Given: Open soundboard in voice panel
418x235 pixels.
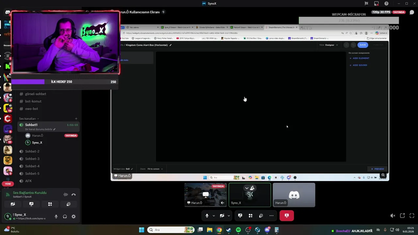Looking at the screenshot, I should [69, 204].
